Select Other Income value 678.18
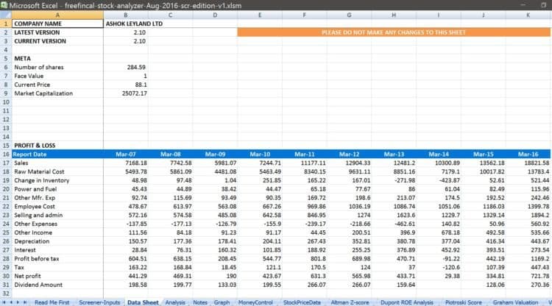The image size is (552, 306). click(439, 232)
